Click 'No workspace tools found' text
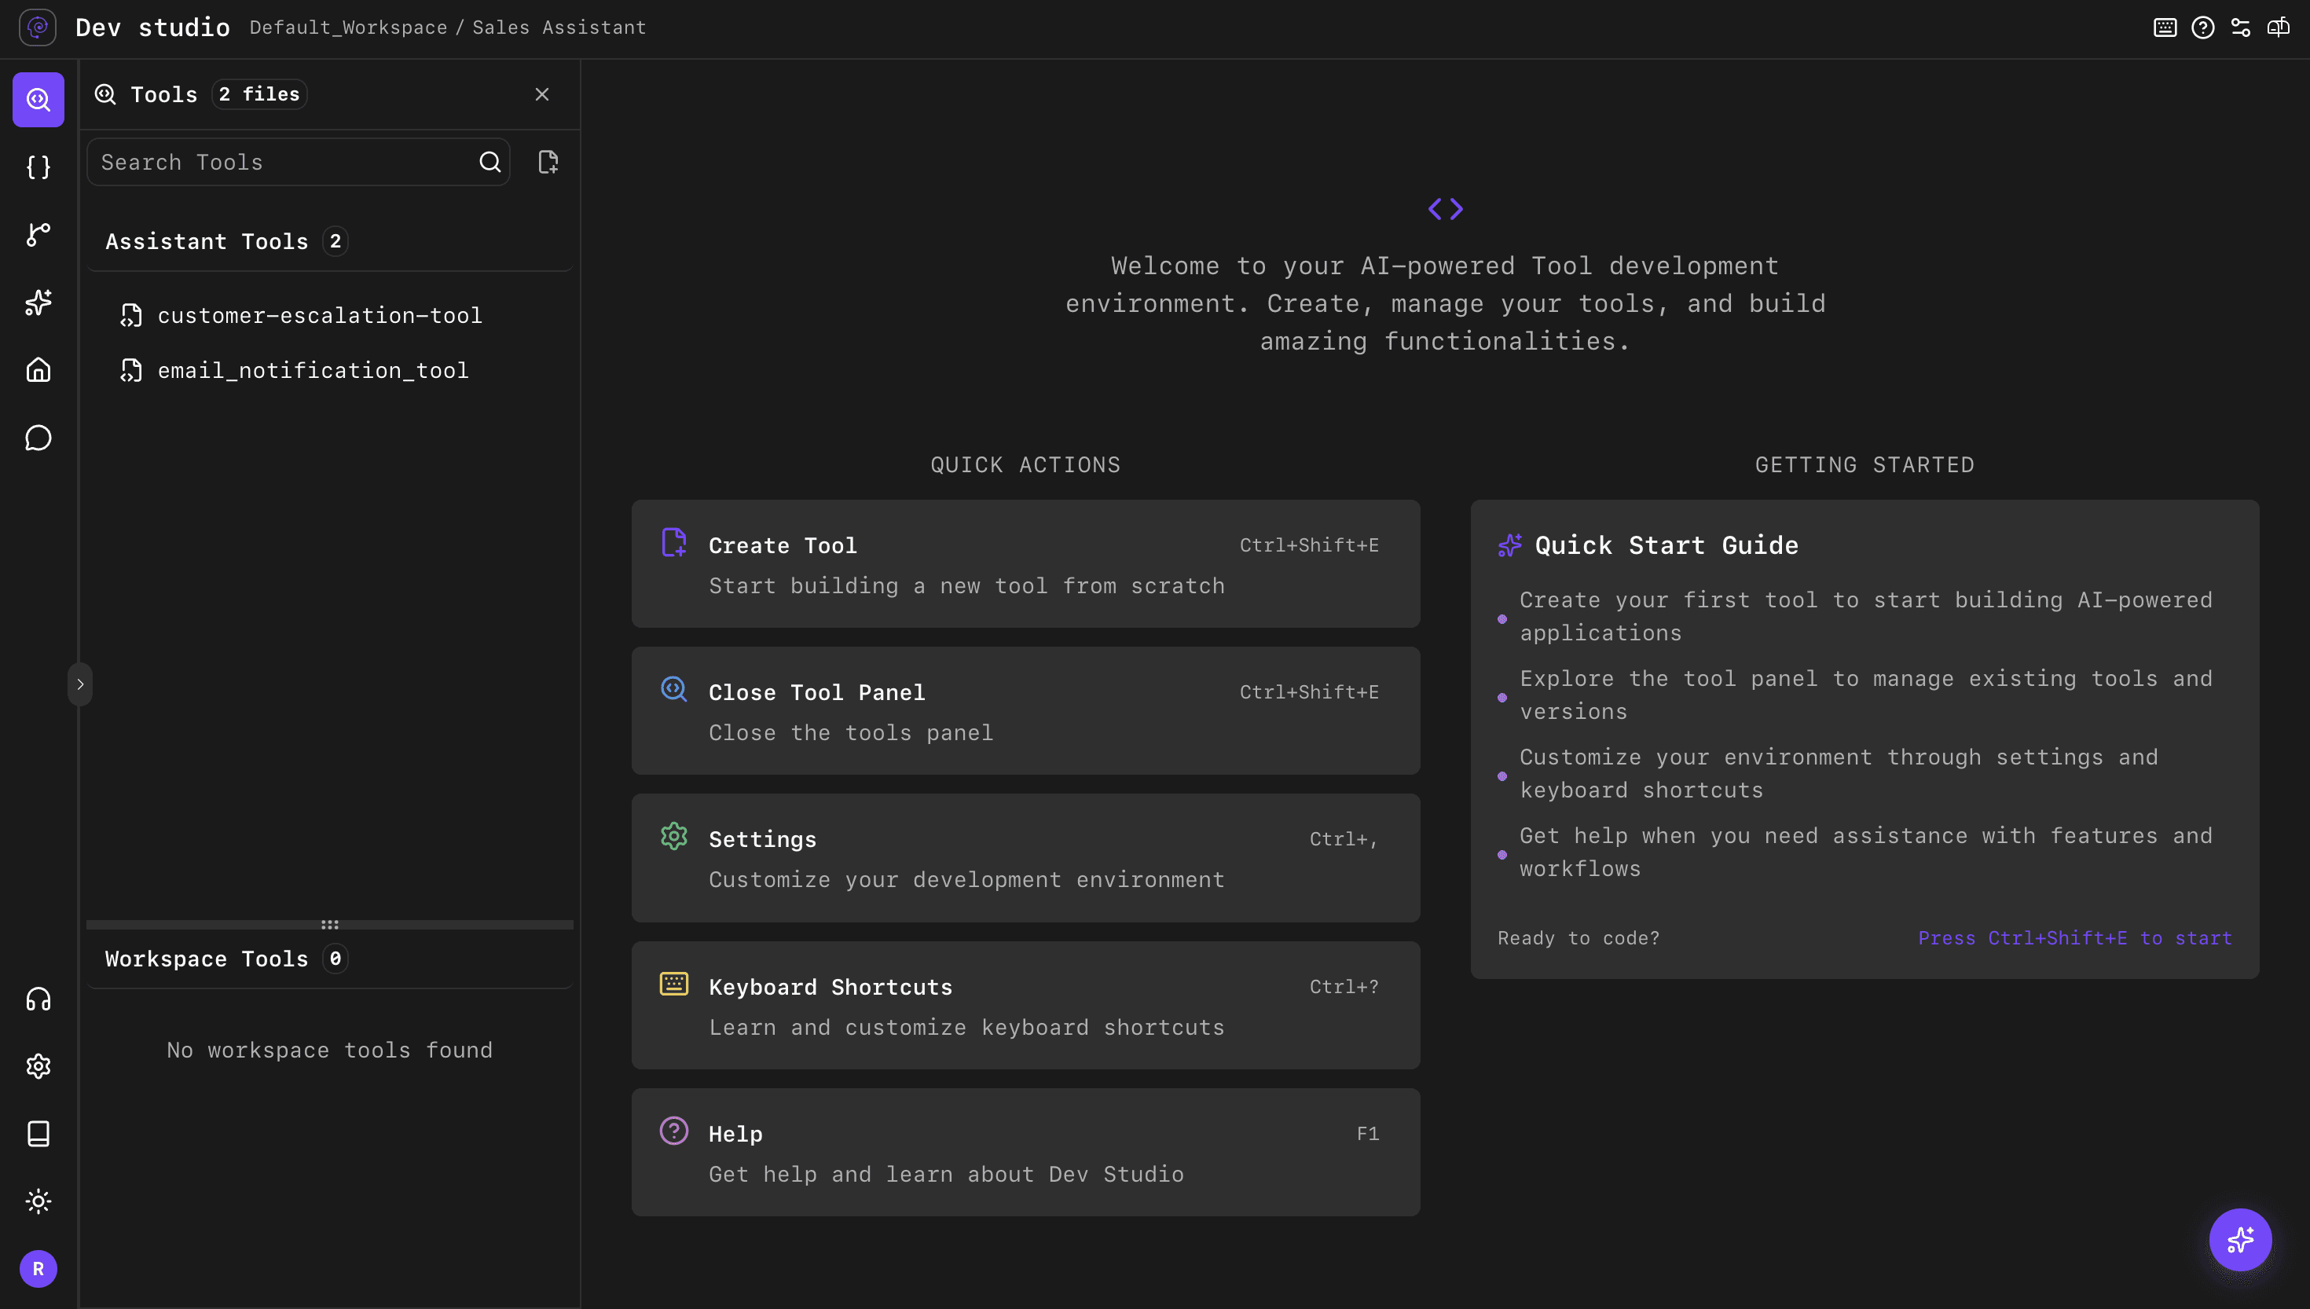2310x1309 pixels. (330, 1050)
